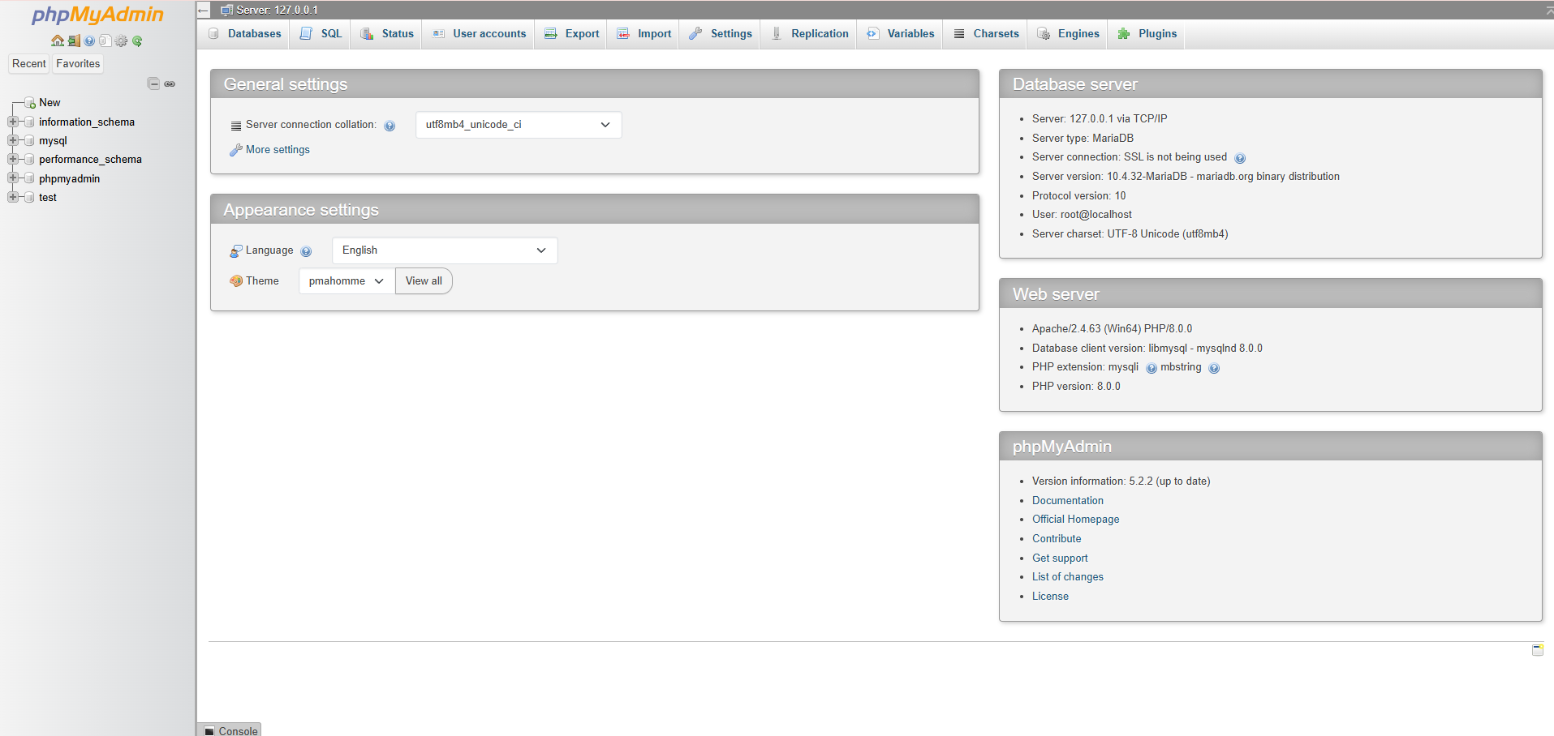Open the Charsets tab

click(985, 34)
